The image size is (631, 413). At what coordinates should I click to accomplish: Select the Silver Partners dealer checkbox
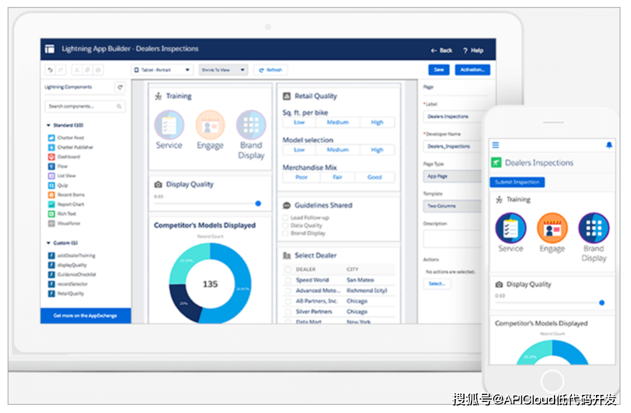coord(287,311)
